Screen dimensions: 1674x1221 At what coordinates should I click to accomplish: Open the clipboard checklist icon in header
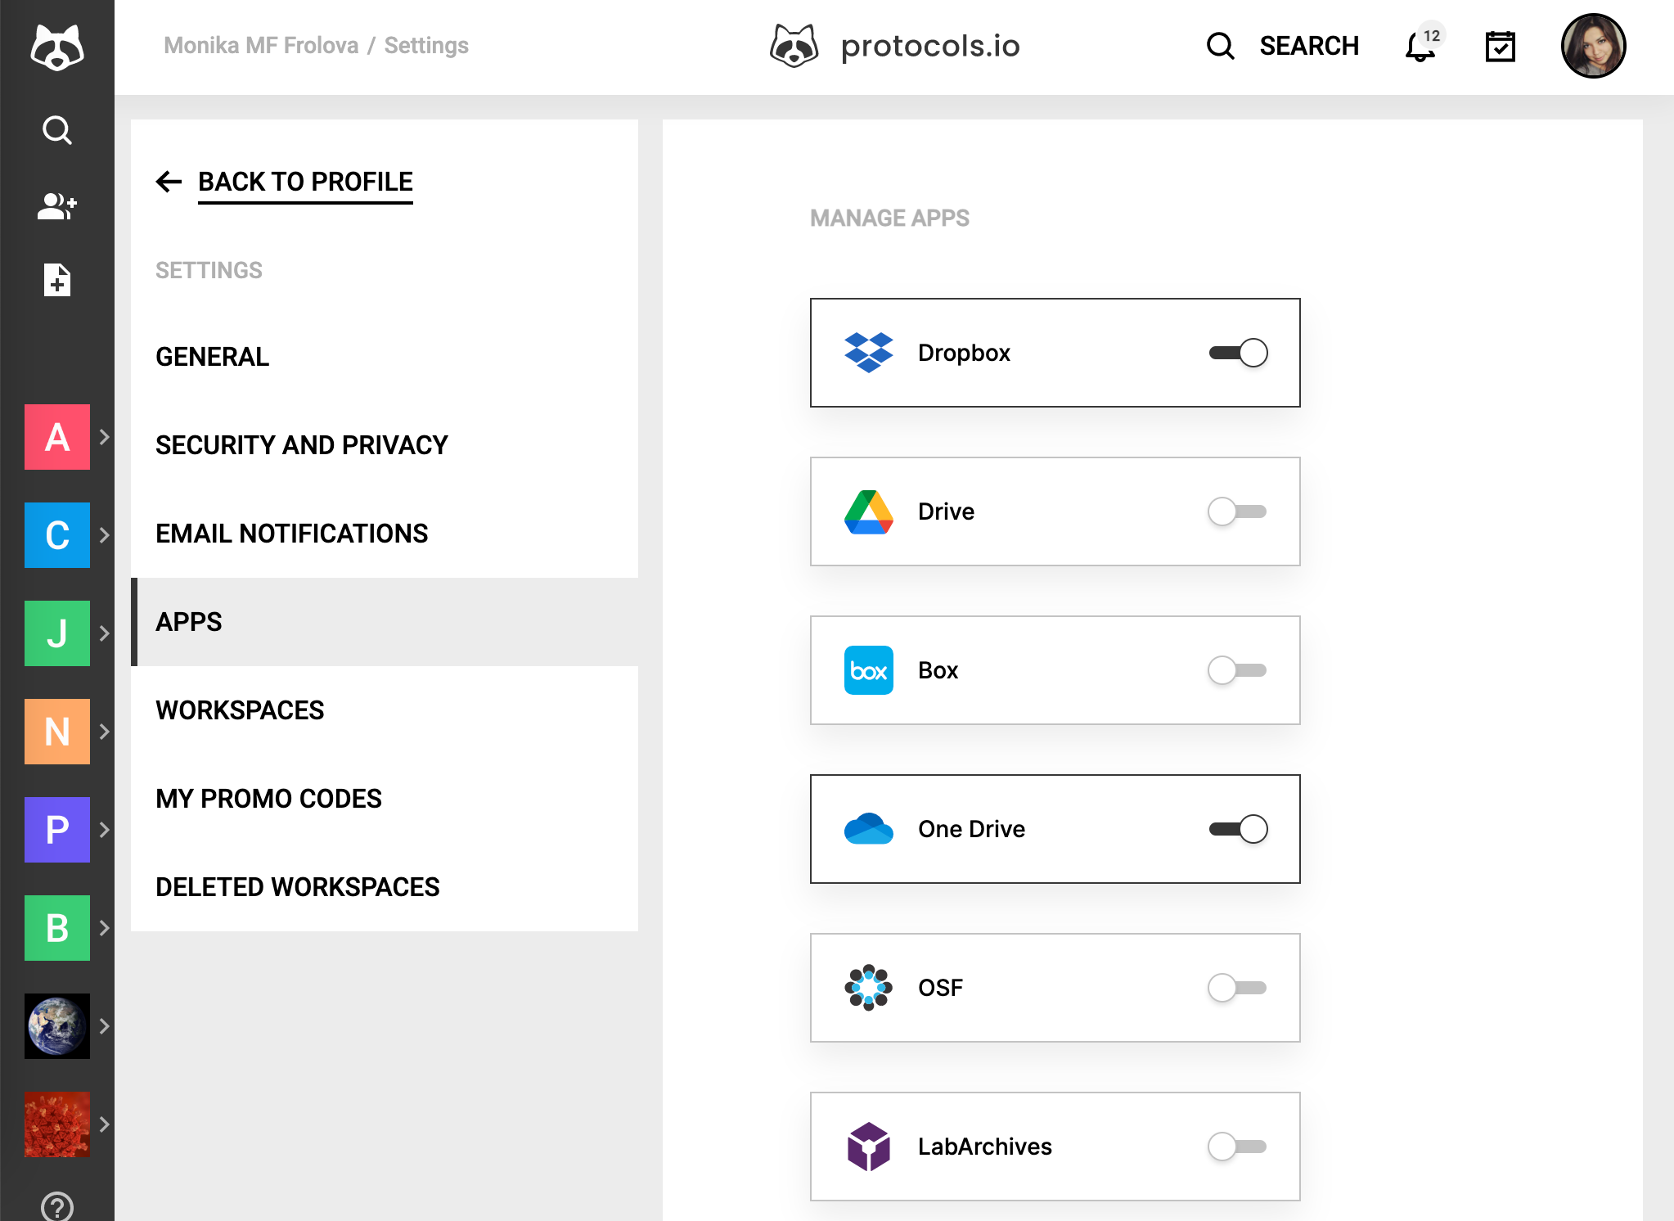pos(1501,47)
